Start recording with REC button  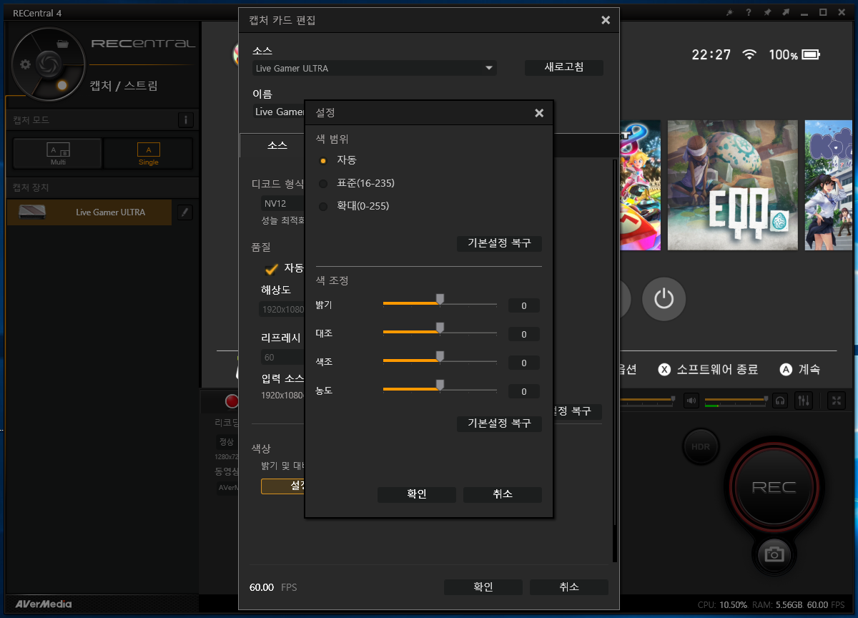pyautogui.click(x=774, y=487)
